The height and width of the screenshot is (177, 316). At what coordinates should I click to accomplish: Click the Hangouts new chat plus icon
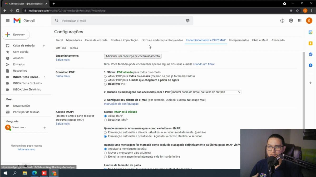(45, 128)
